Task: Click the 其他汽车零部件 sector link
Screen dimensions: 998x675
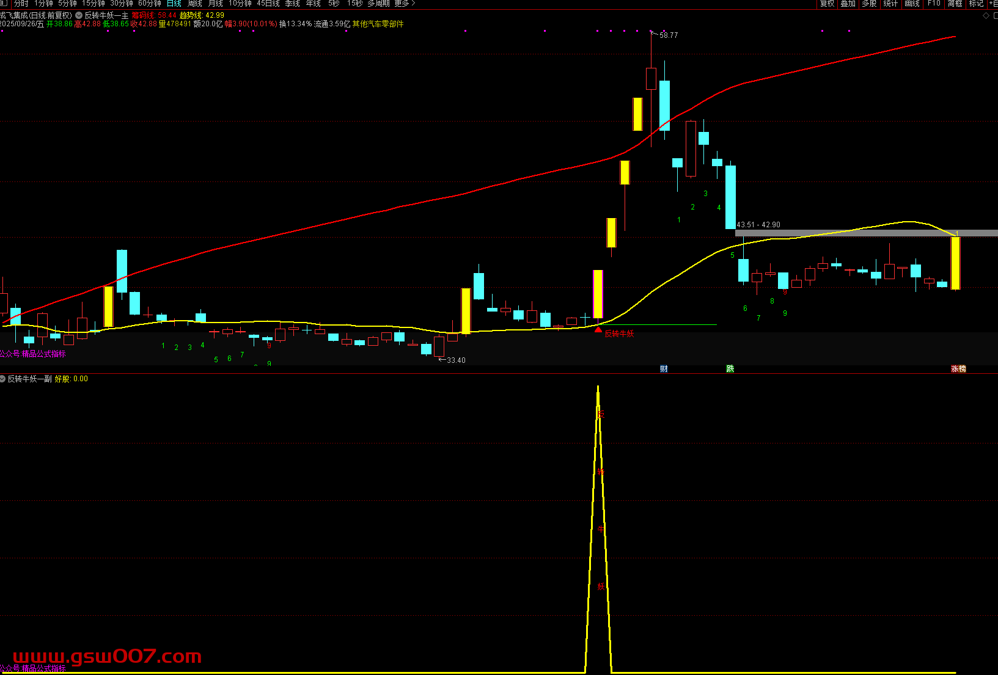Action: [x=378, y=24]
